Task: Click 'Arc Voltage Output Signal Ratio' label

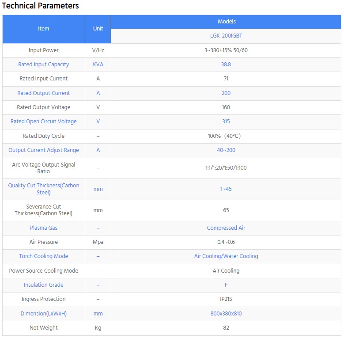Action: coord(43,168)
